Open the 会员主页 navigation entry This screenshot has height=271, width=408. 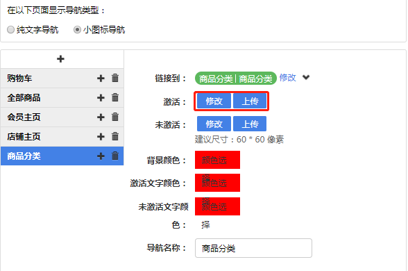pos(62,117)
